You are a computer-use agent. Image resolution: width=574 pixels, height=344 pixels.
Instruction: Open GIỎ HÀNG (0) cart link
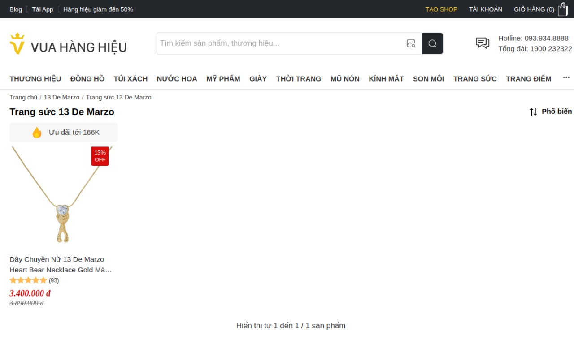pyautogui.click(x=534, y=9)
